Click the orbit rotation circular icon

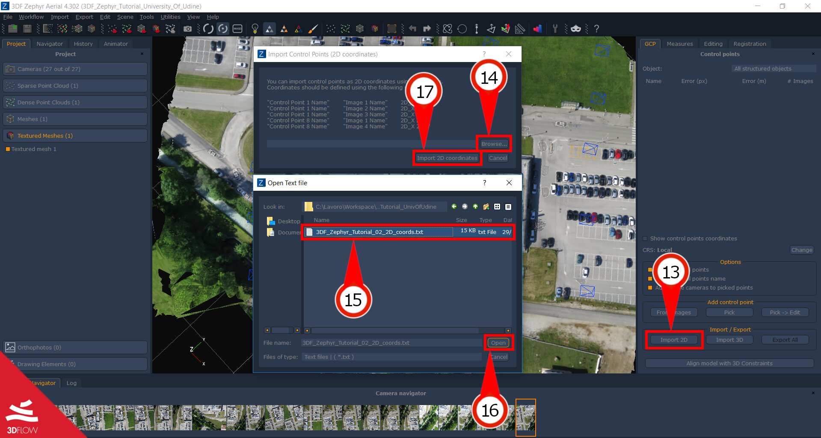(x=208, y=29)
